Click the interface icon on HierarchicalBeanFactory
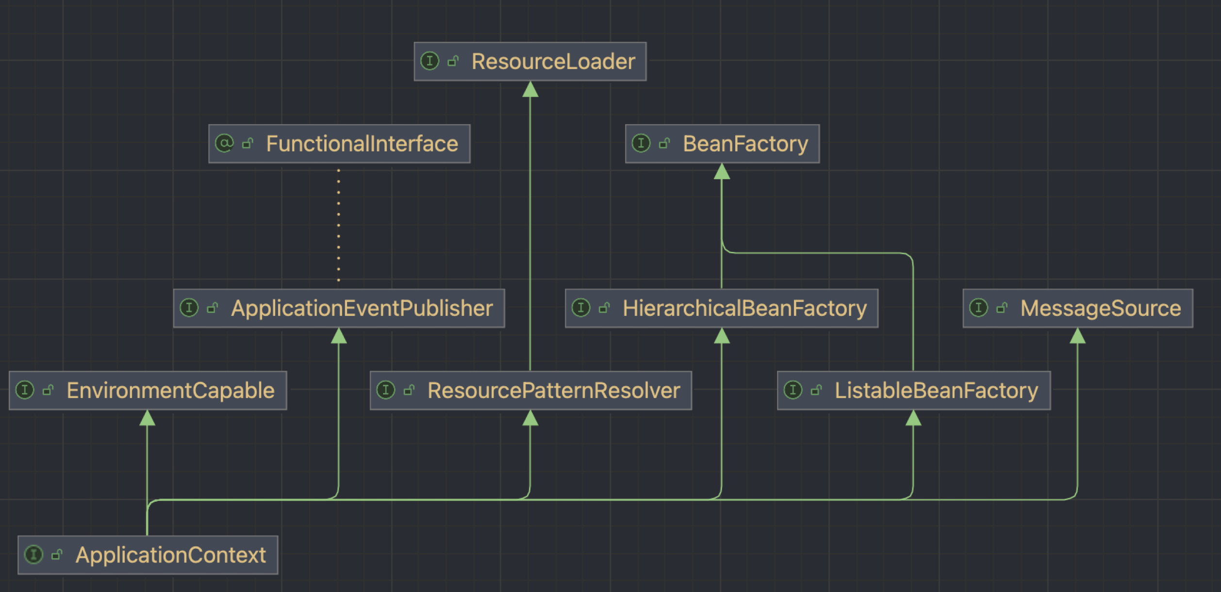Screen dimensions: 1221x592 pyautogui.click(x=582, y=307)
